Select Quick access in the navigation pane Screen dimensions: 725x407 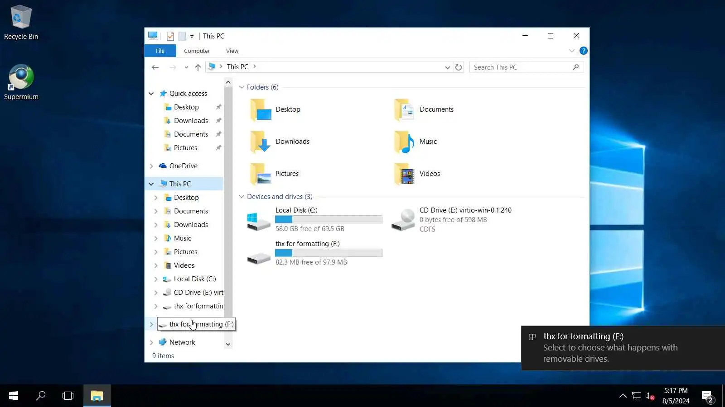tap(188, 94)
